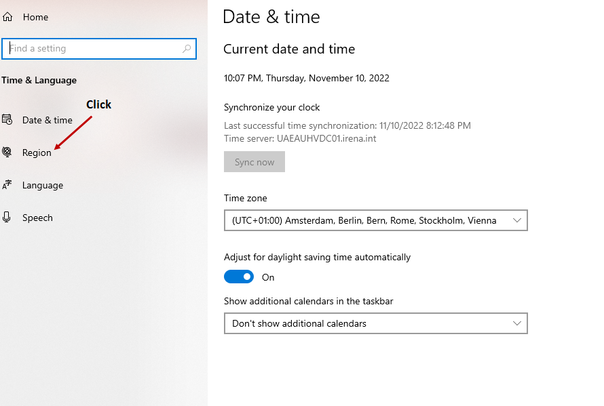This screenshot has width=604, height=406.
Task: Select the Date & time menu item
Action: (x=48, y=120)
